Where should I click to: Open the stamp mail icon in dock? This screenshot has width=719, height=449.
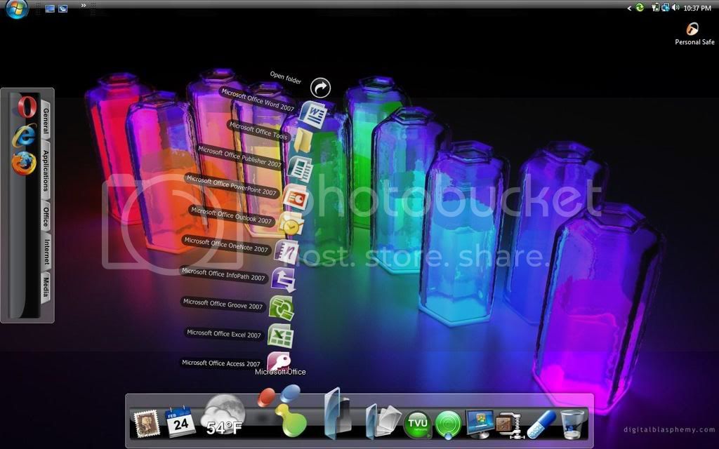point(147,423)
